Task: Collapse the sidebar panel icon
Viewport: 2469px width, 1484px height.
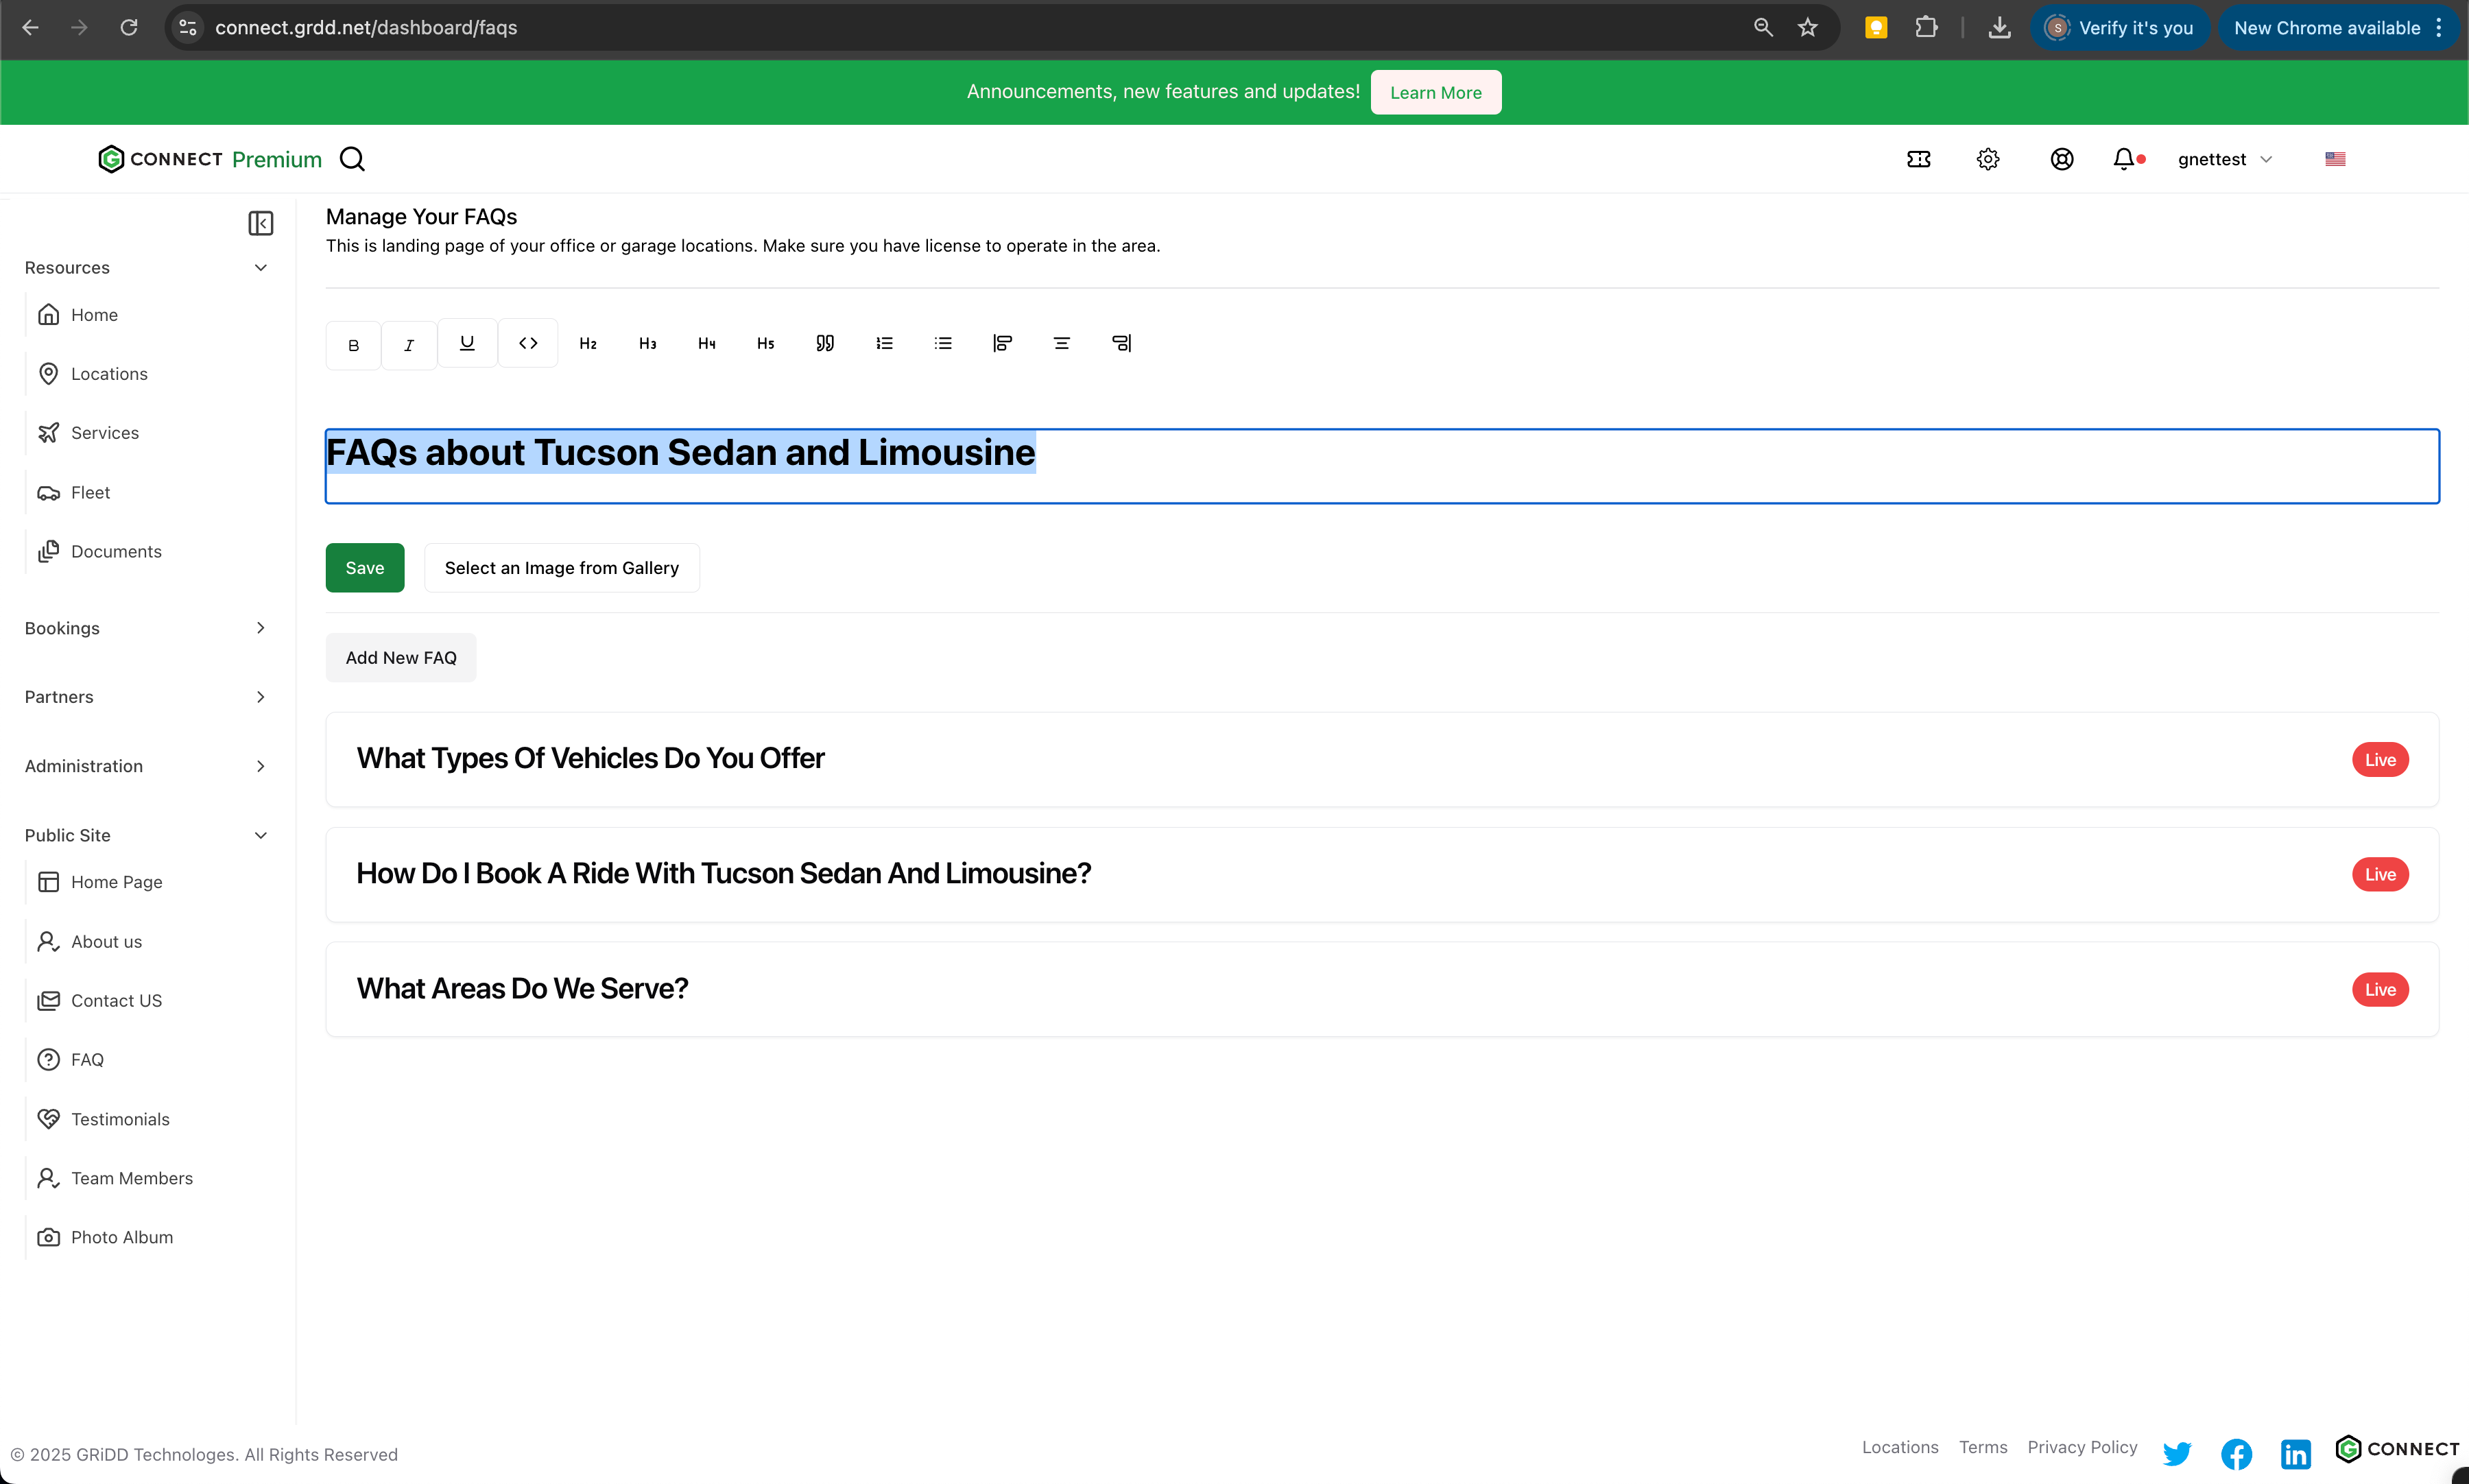Action: coord(260,223)
